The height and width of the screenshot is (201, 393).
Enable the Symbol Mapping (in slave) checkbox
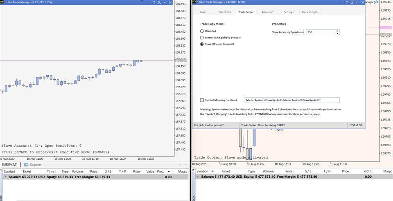(x=202, y=100)
